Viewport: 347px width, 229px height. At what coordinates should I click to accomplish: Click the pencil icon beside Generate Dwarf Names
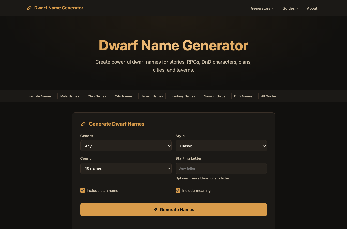(83, 124)
